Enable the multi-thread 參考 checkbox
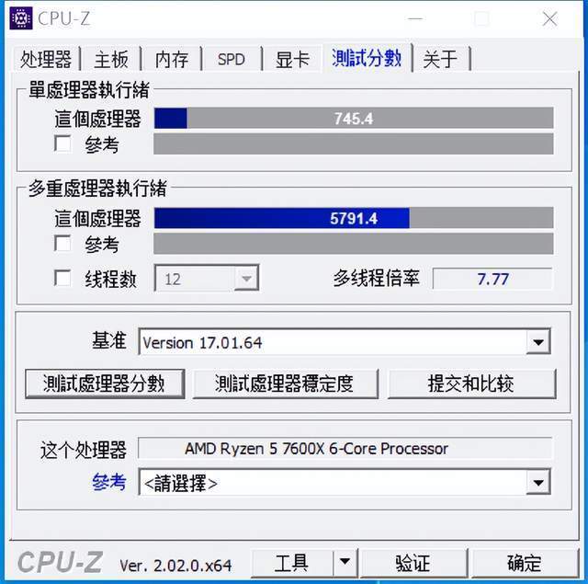This screenshot has height=584, width=588. click(x=62, y=243)
